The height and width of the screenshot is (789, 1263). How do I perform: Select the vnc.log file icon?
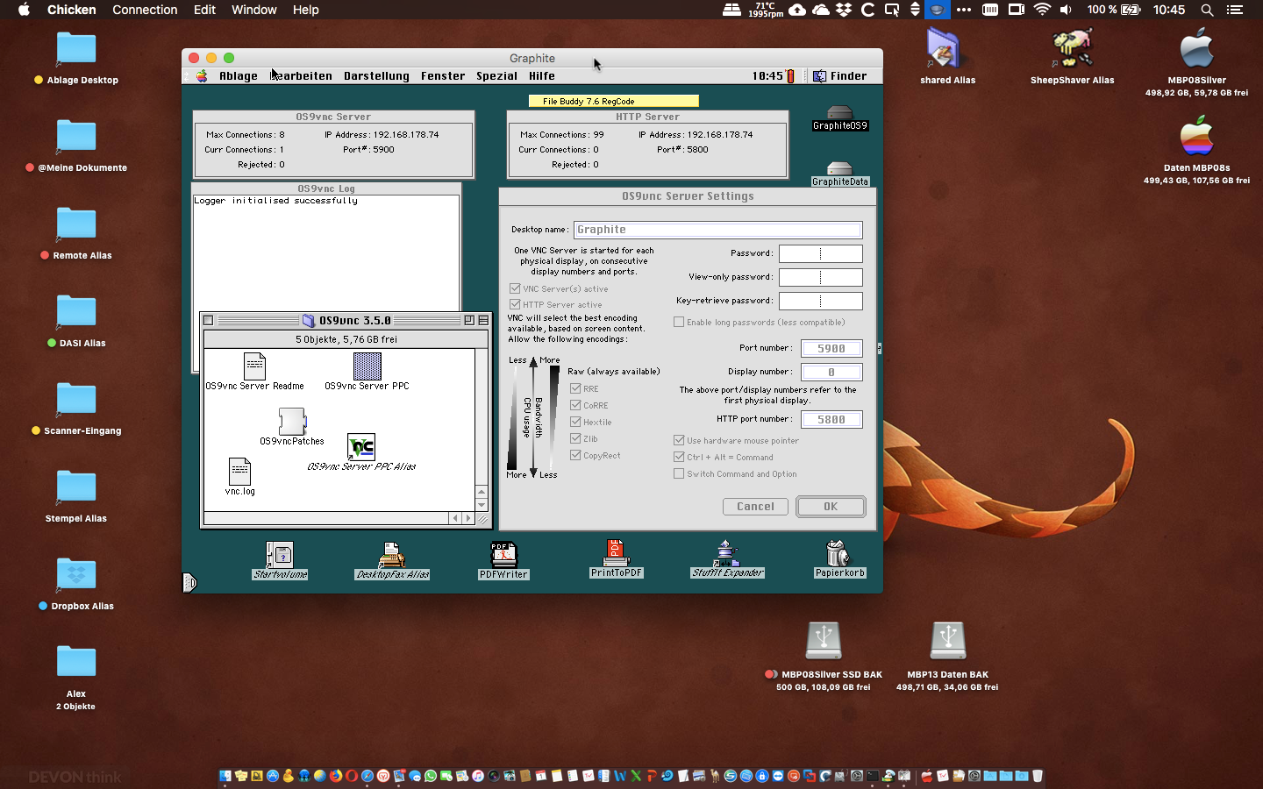pyautogui.click(x=239, y=472)
